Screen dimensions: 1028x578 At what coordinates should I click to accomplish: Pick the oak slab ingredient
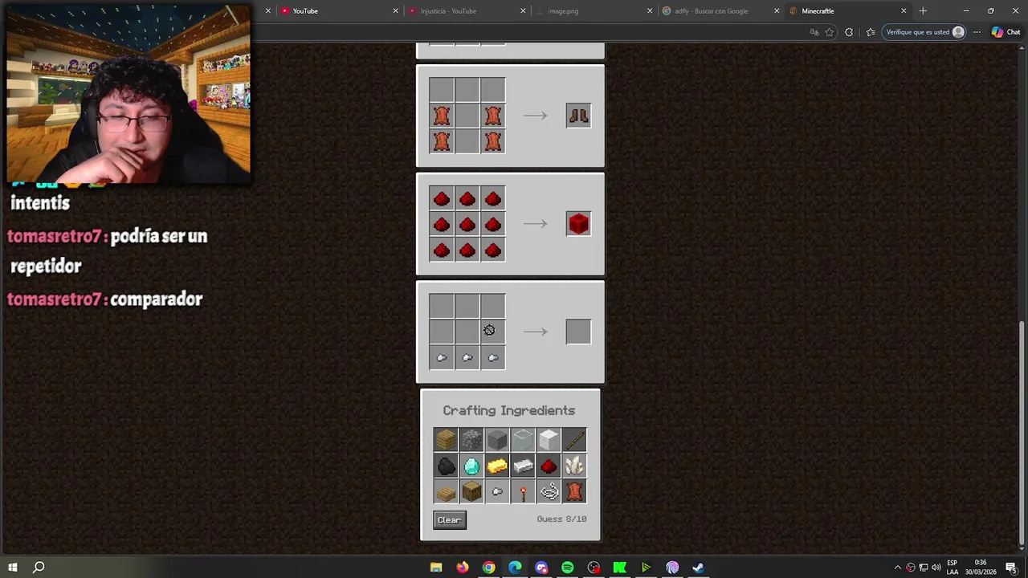pyautogui.click(x=446, y=491)
